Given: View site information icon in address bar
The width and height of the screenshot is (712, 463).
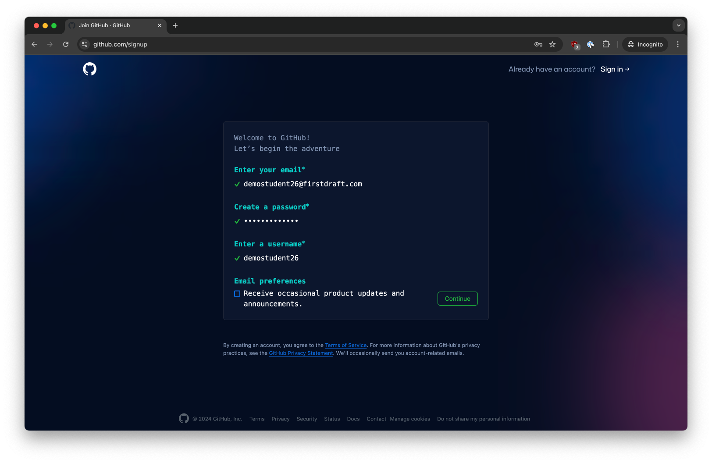Looking at the screenshot, I should coord(85,44).
